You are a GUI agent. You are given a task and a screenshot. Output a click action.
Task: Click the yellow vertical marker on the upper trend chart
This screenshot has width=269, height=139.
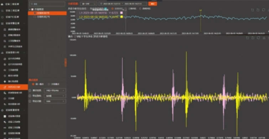pyautogui.click(x=201, y=21)
